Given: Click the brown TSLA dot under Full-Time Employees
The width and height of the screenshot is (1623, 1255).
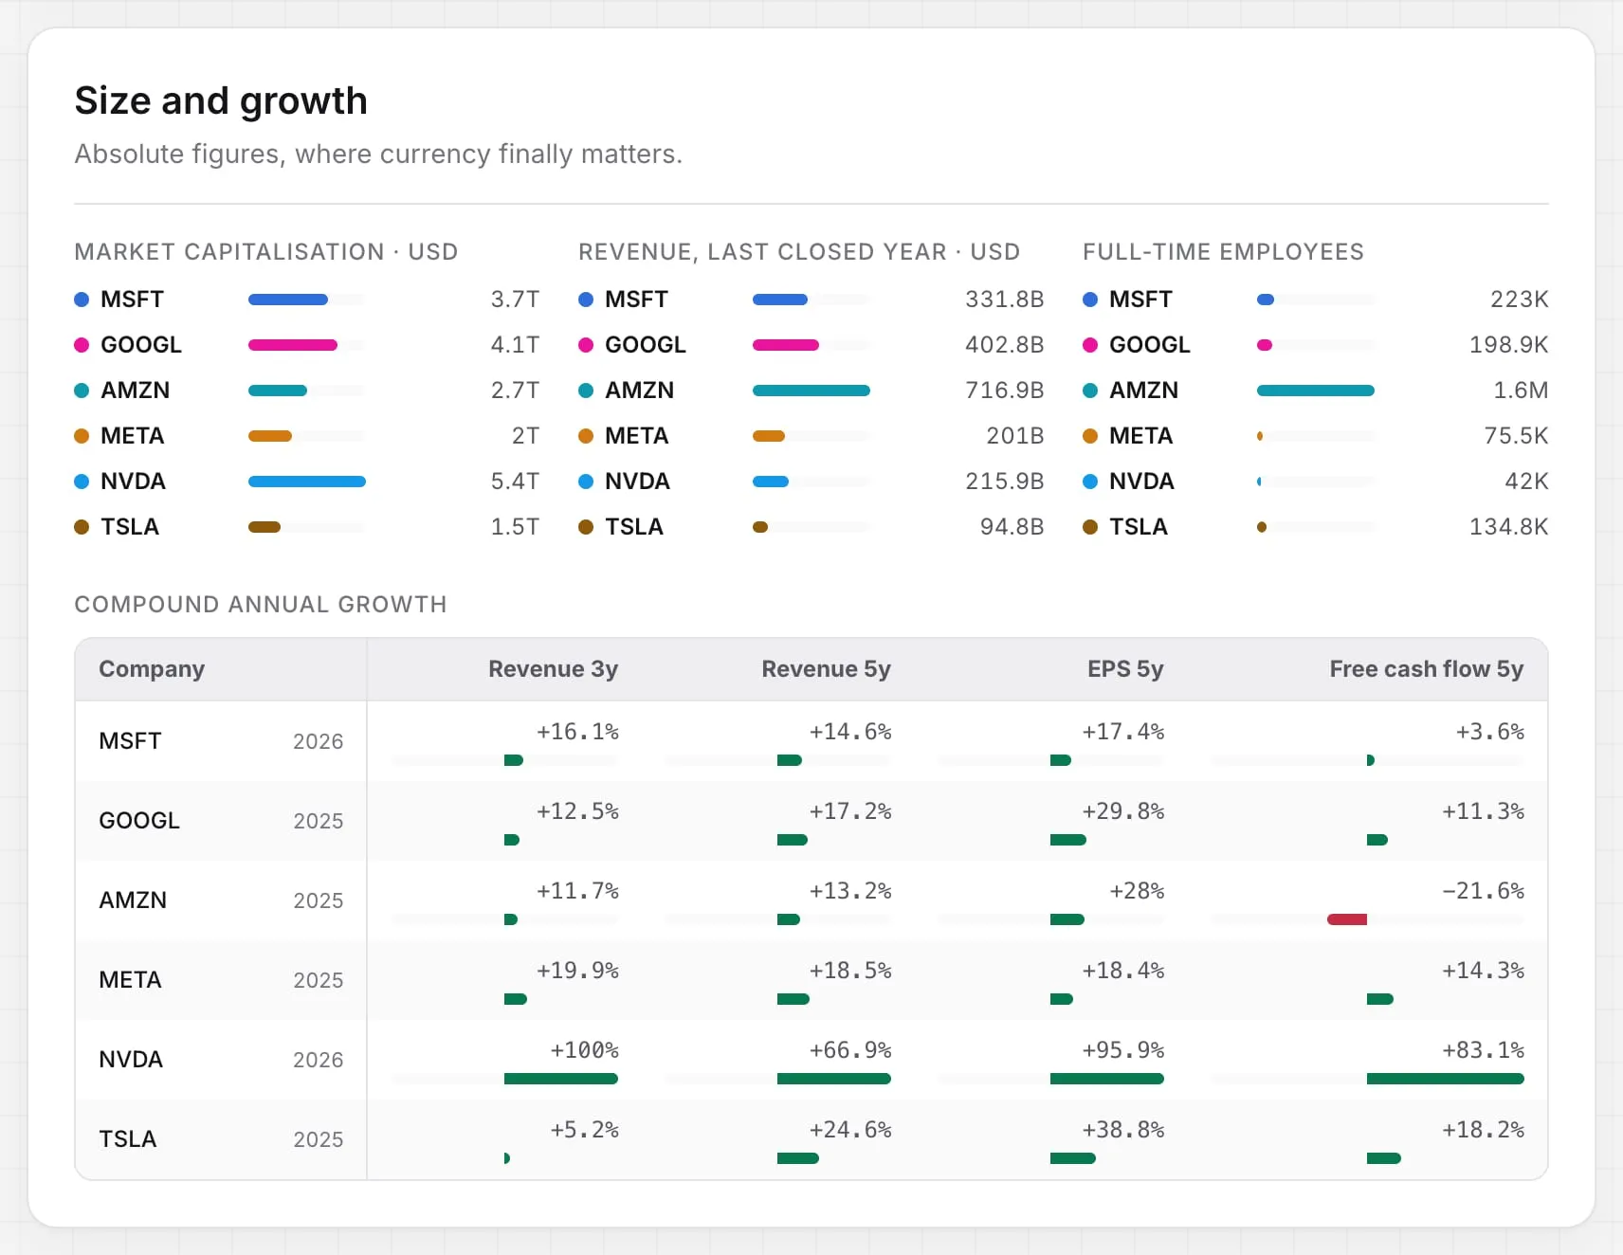Looking at the screenshot, I should pyautogui.click(x=1090, y=527).
